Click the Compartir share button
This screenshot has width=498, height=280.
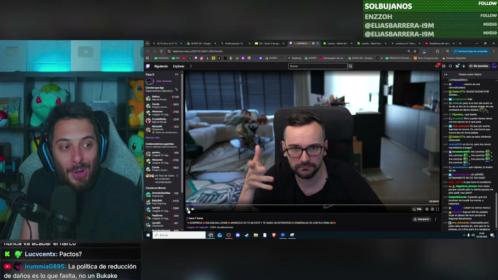(421, 219)
